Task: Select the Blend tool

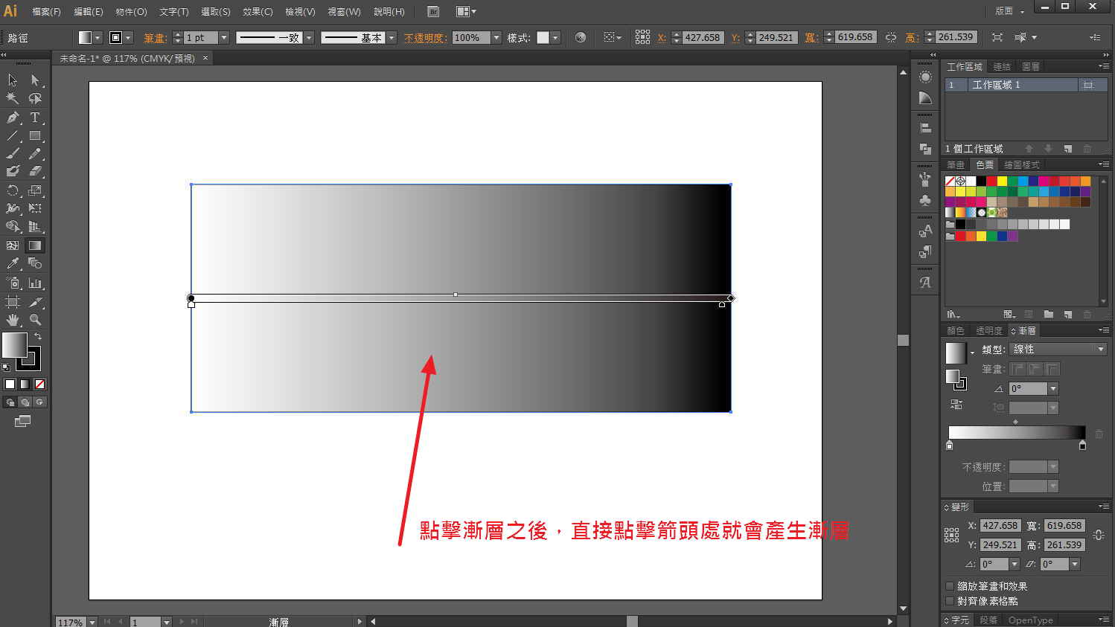Action: [35, 263]
